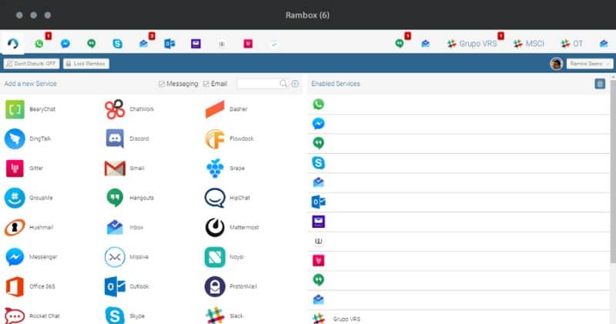The width and height of the screenshot is (616, 324).
Task: Add Slack from the new service list
Action: click(224, 316)
